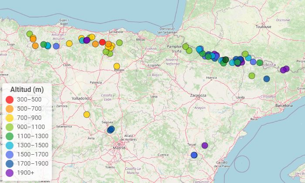Select the dark blue marker near Segovia
Screen dimensions: 305x183
[x=111, y=129]
